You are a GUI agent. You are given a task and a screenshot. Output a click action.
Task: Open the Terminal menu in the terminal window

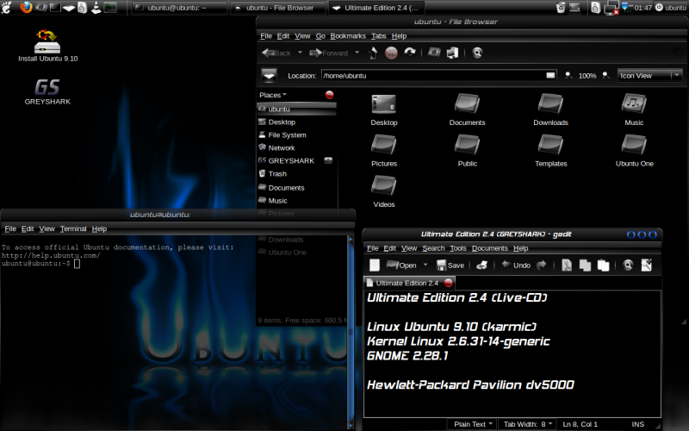(x=73, y=228)
